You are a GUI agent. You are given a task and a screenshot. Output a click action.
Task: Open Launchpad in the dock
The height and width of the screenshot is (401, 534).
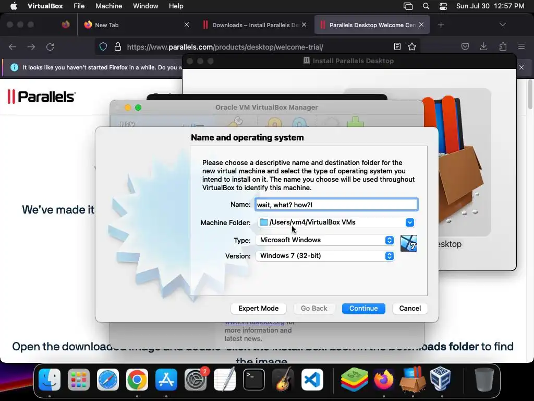click(x=79, y=380)
